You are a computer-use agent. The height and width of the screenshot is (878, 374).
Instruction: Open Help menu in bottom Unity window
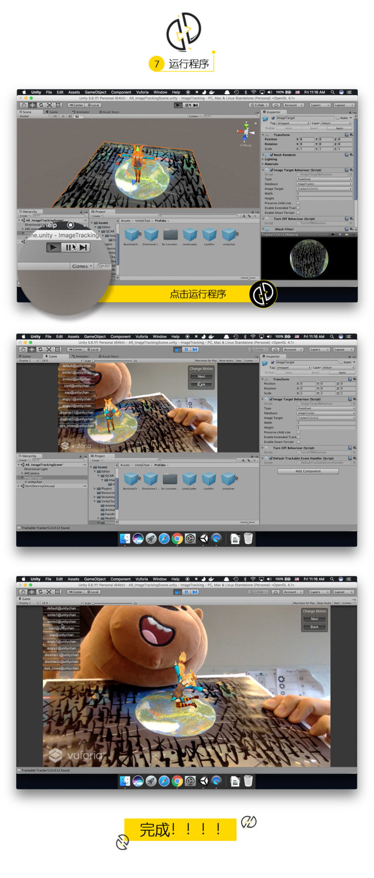click(175, 579)
